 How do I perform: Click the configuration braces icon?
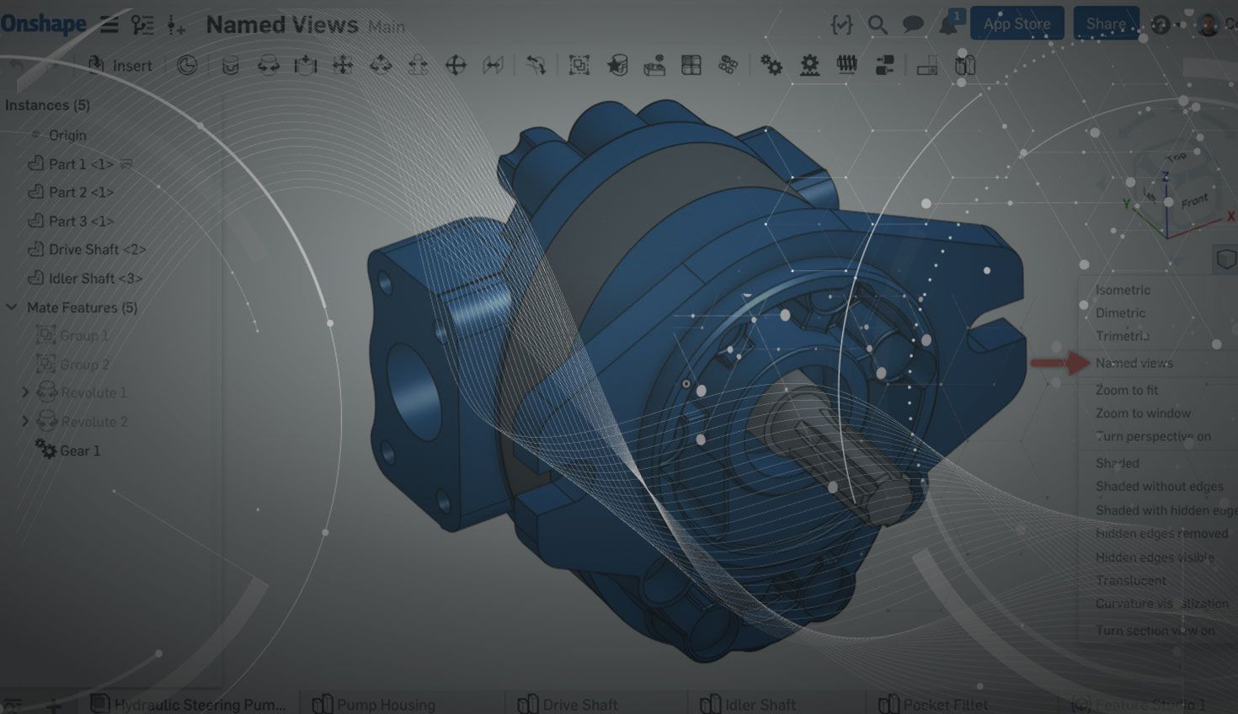click(841, 25)
